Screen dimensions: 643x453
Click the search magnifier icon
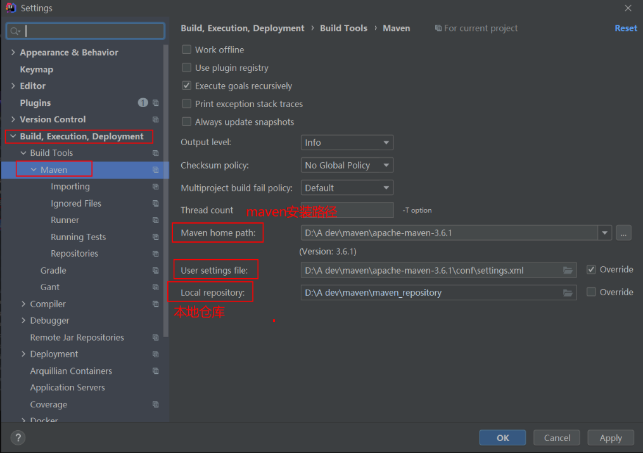15,31
